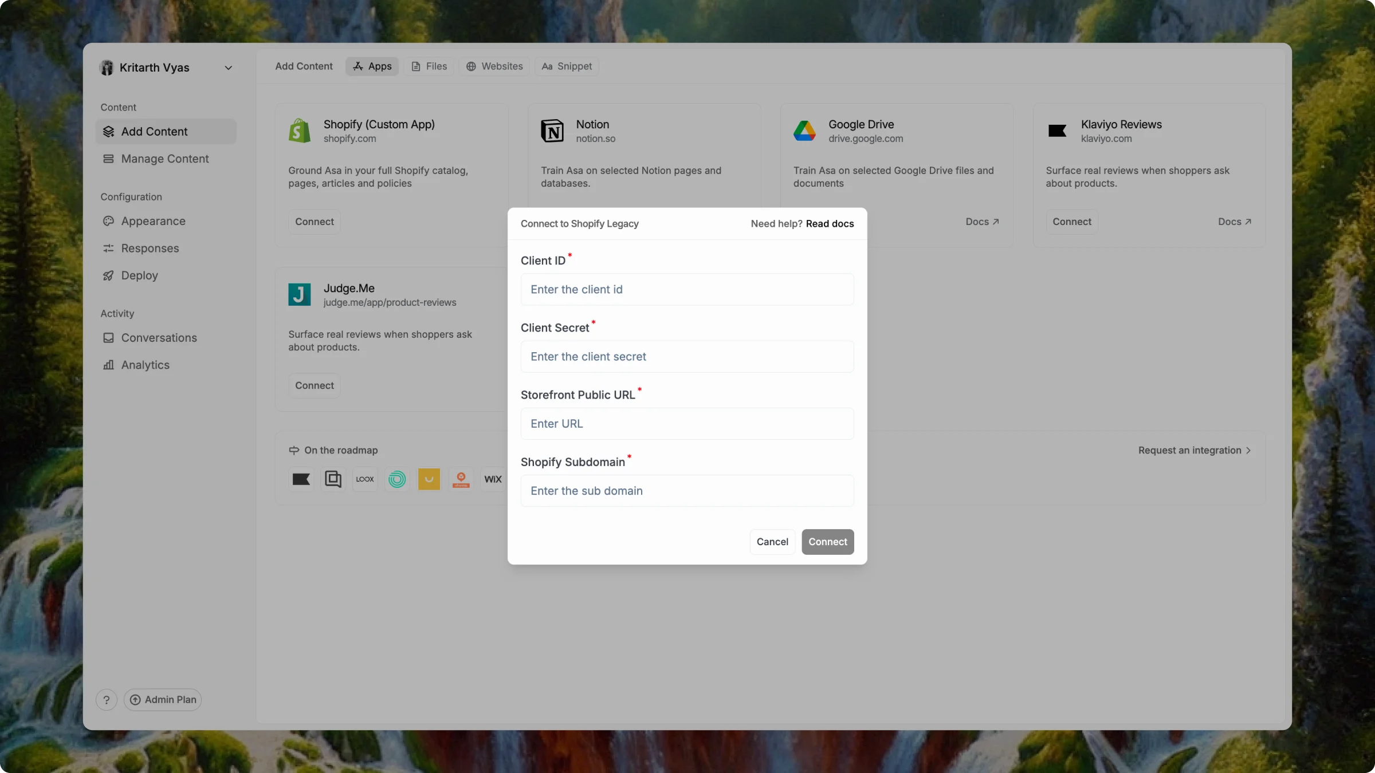Click the roadmap signpost icon

[294, 451]
